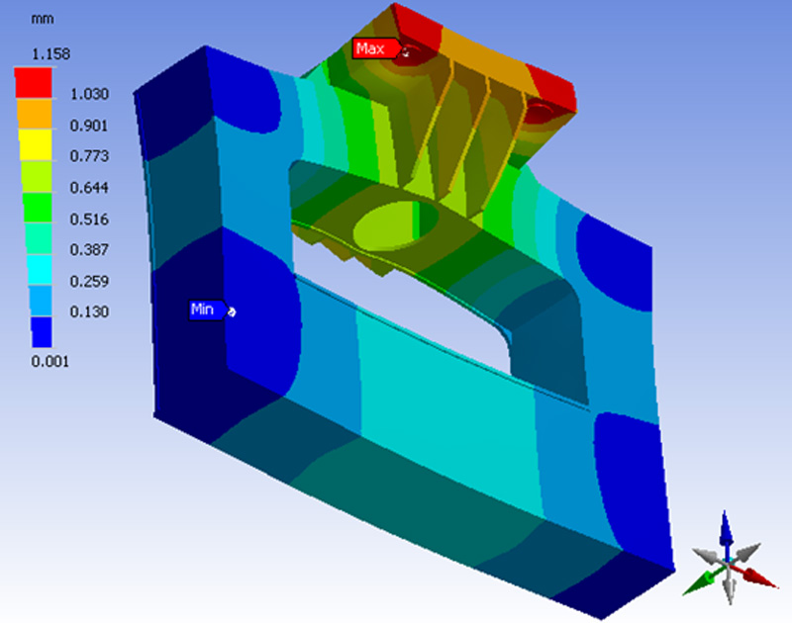Image resolution: width=792 pixels, height=623 pixels.
Task: Select the orange legend color band
Action: 35,114
